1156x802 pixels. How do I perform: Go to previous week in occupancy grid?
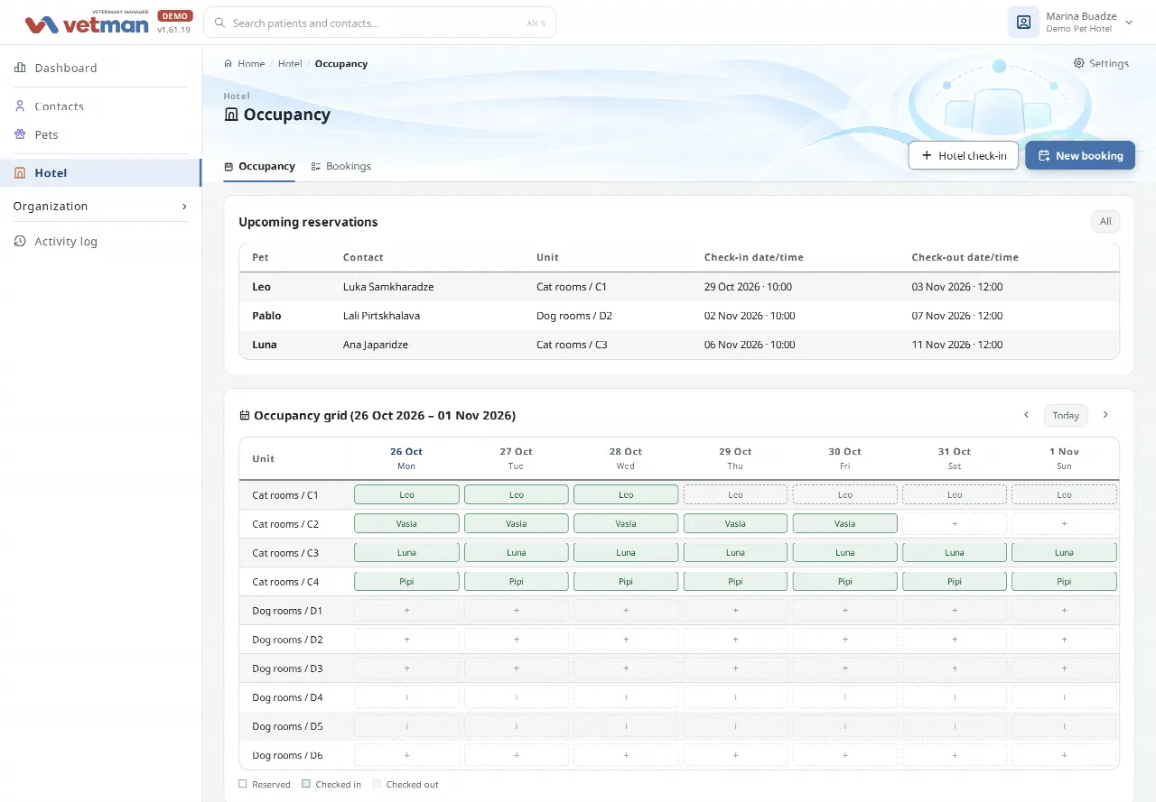[x=1026, y=415]
